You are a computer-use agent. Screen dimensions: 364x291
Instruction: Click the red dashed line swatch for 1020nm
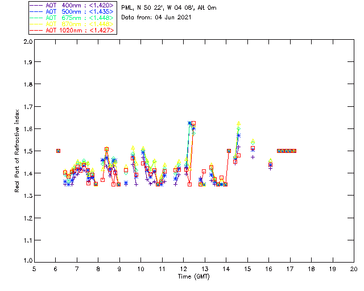[x=36, y=30]
